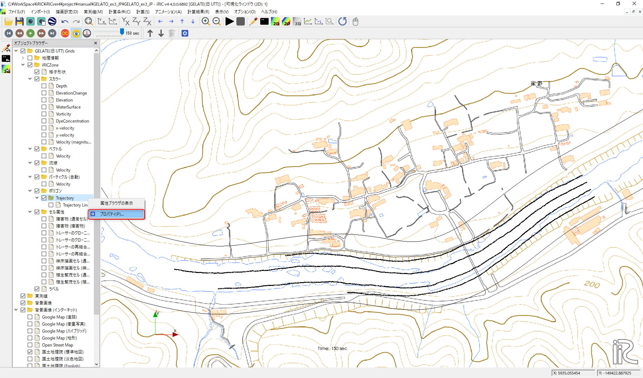Pan view right with blue arrow
The height and width of the screenshot is (378, 643).
click(171, 22)
